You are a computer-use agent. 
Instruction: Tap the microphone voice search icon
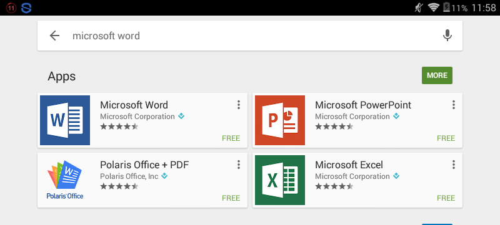447,36
